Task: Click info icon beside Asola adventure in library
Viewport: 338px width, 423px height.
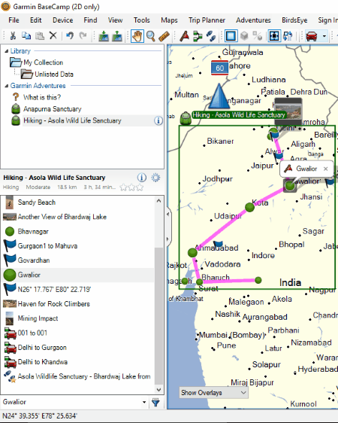Action: tap(158, 120)
